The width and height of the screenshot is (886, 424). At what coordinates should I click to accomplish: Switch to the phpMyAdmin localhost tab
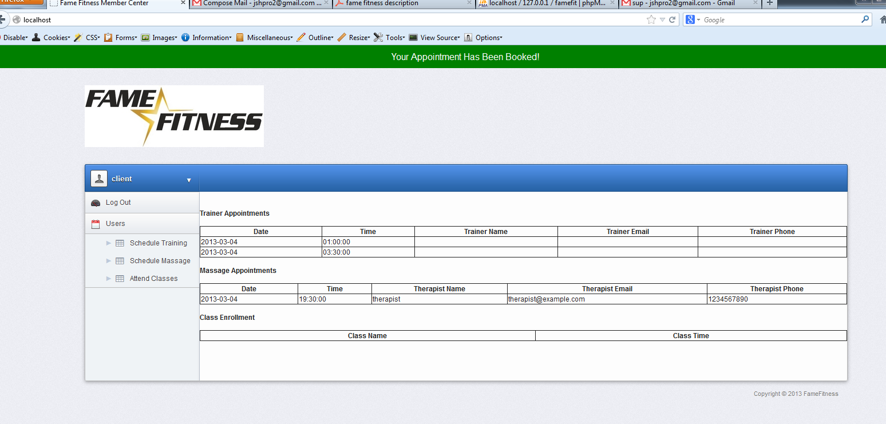tap(547, 3)
